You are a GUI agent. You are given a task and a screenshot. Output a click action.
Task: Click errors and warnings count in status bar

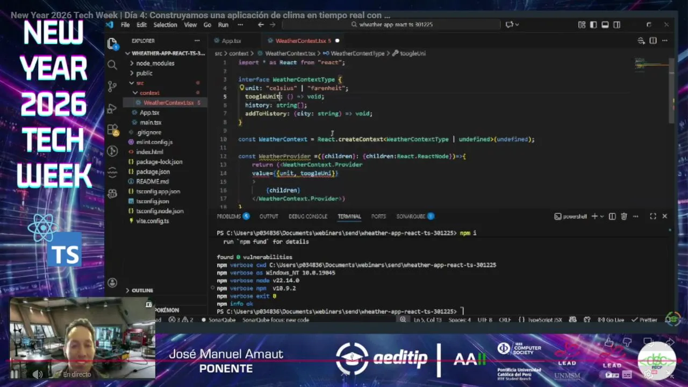tap(181, 320)
